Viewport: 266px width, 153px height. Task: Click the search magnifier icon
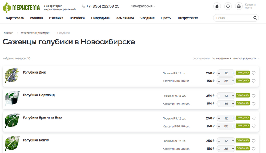[255, 18]
